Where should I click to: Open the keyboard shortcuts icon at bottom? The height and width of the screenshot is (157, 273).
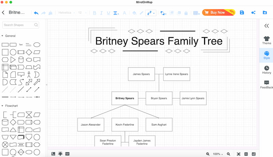coord(67,154)
